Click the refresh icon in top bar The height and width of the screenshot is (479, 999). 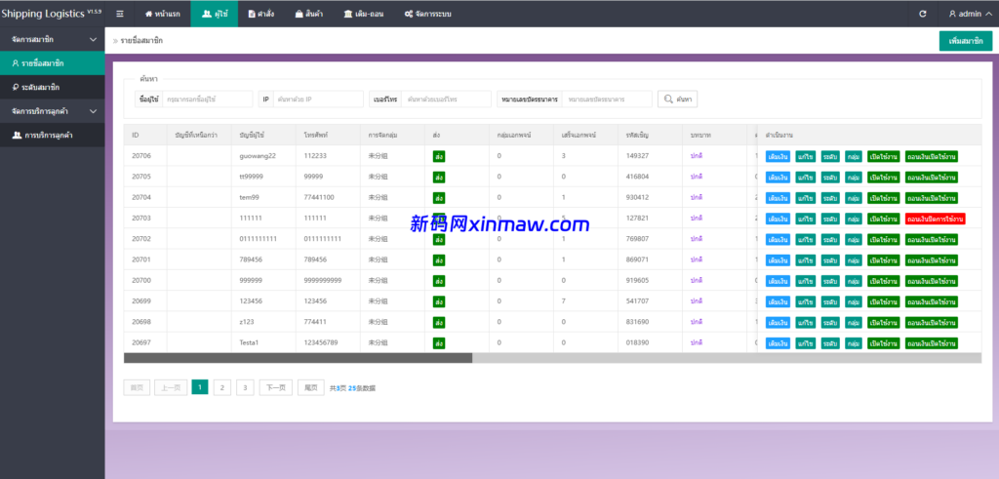923,14
